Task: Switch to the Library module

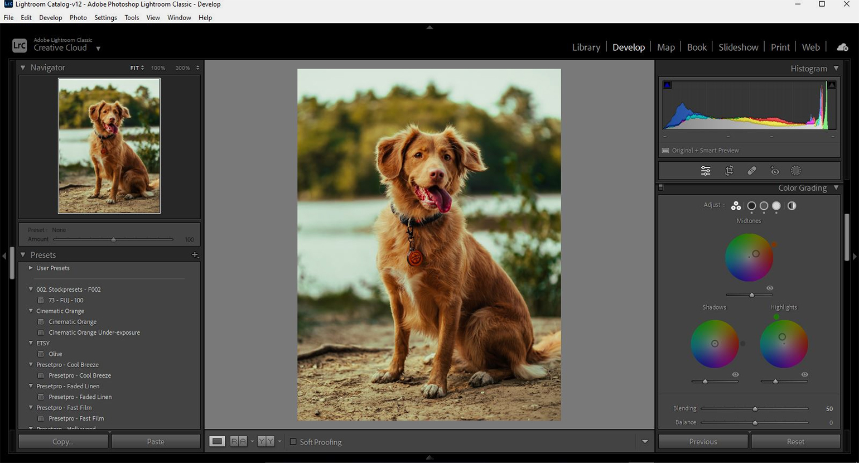Action: [586, 47]
